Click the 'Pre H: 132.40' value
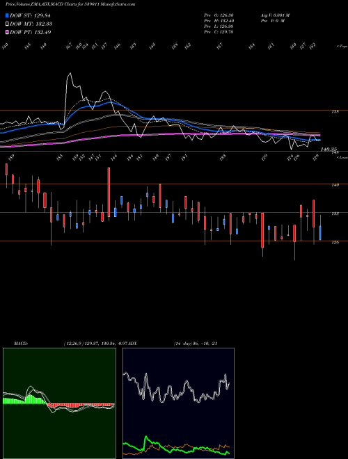The height and width of the screenshot is (459, 348). (219, 21)
